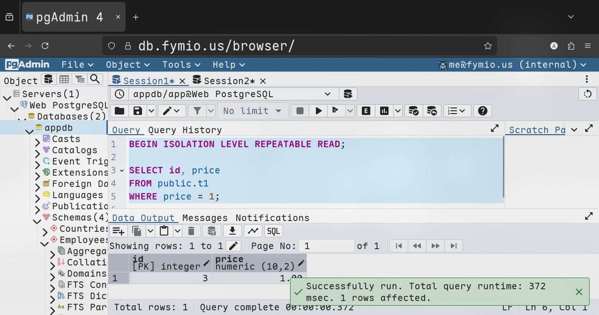Open the Search Objects magnifier icon
Viewport: 599px width, 315px height.
[x=95, y=79]
